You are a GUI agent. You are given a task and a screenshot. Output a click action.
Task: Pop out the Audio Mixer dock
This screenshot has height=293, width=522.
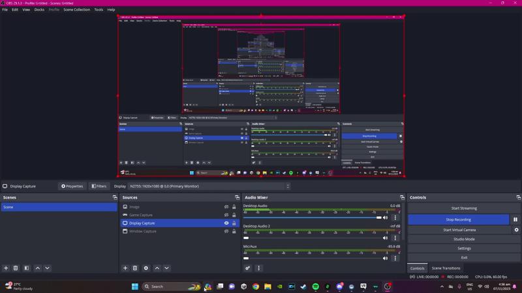(402, 197)
